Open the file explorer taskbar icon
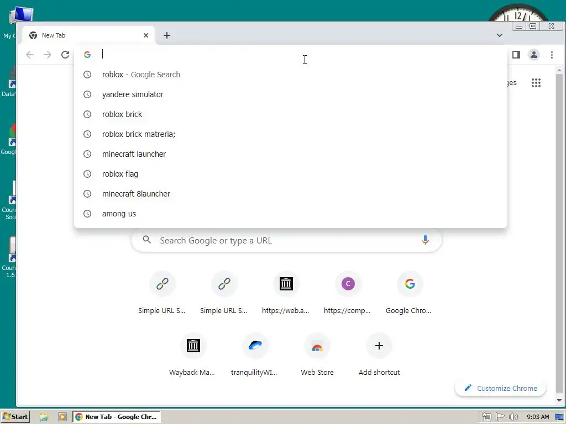The width and height of the screenshot is (566, 424). pos(44,417)
